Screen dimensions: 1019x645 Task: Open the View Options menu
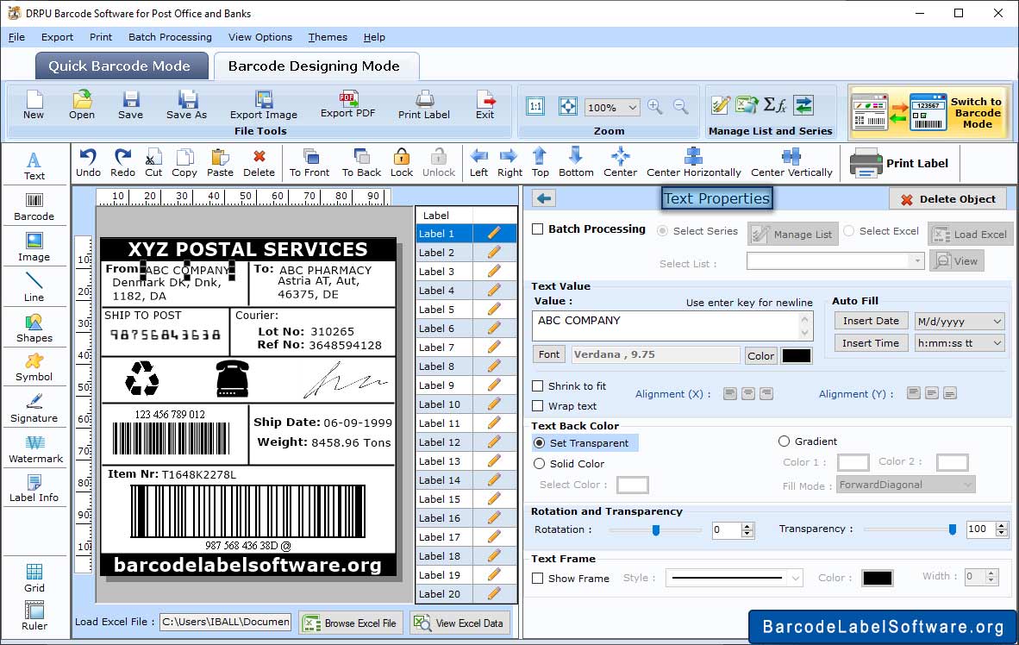260,37
